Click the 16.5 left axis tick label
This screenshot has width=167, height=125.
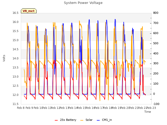[16, 13]
